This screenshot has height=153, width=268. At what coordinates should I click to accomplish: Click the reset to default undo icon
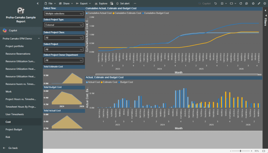215,3
